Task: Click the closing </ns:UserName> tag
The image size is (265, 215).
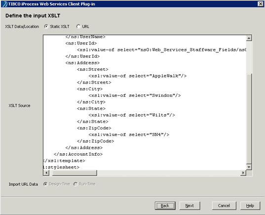Action: [85, 37]
